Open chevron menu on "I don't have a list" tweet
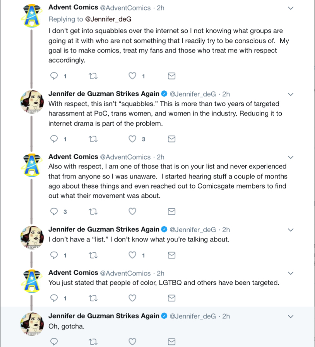Image resolution: width=315 pixels, height=347 pixels. (290, 230)
